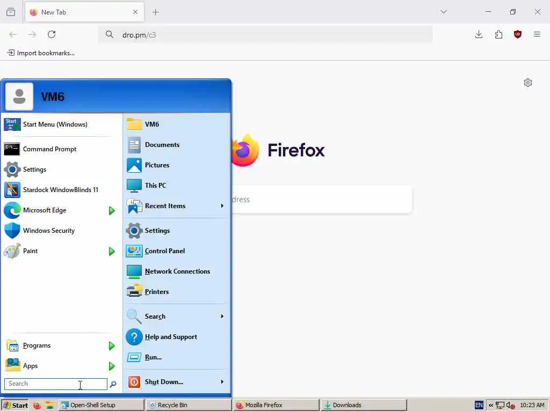Go back in Firefox
The height and width of the screenshot is (412, 550).
(13, 34)
